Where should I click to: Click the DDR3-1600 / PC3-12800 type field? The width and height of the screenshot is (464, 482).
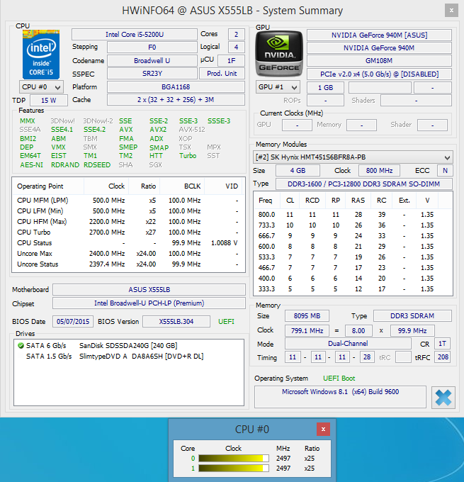coord(364,184)
